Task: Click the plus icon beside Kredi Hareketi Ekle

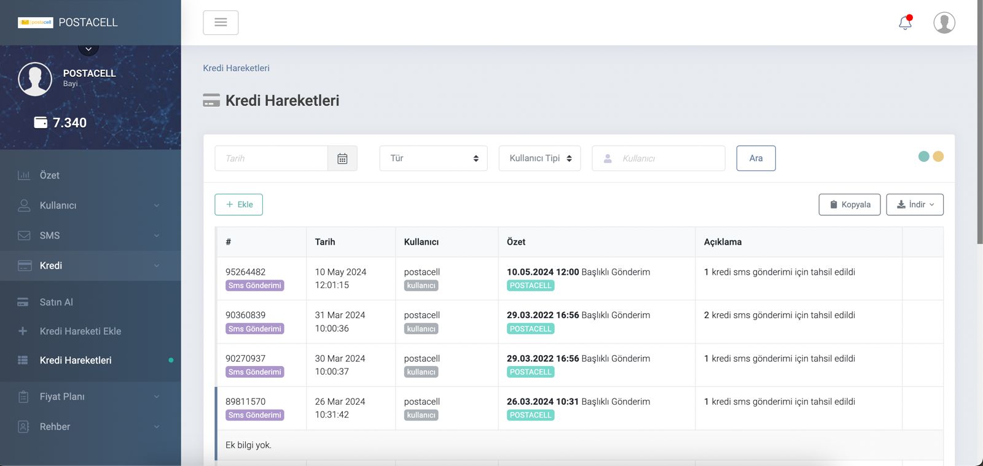Action: click(23, 331)
